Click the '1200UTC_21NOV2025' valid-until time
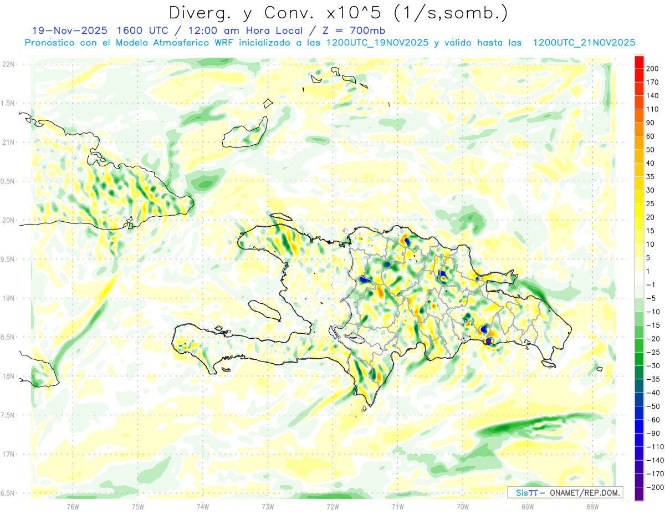This screenshot has width=665, height=514. pos(584,43)
